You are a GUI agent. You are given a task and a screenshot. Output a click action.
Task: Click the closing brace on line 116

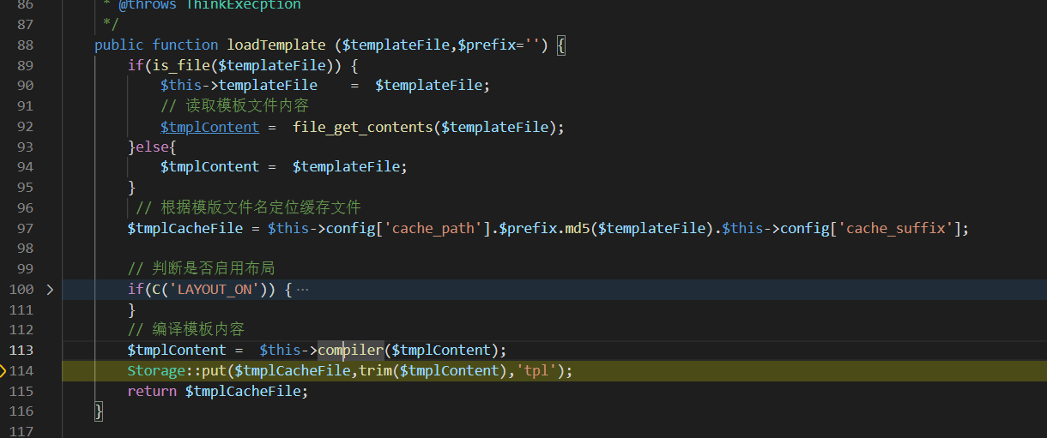[99, 411]
